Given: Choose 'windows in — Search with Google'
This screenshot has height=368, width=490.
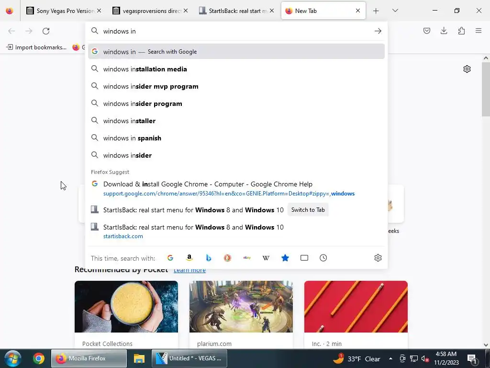Looking at the screenshot, I should click(236, 52).
